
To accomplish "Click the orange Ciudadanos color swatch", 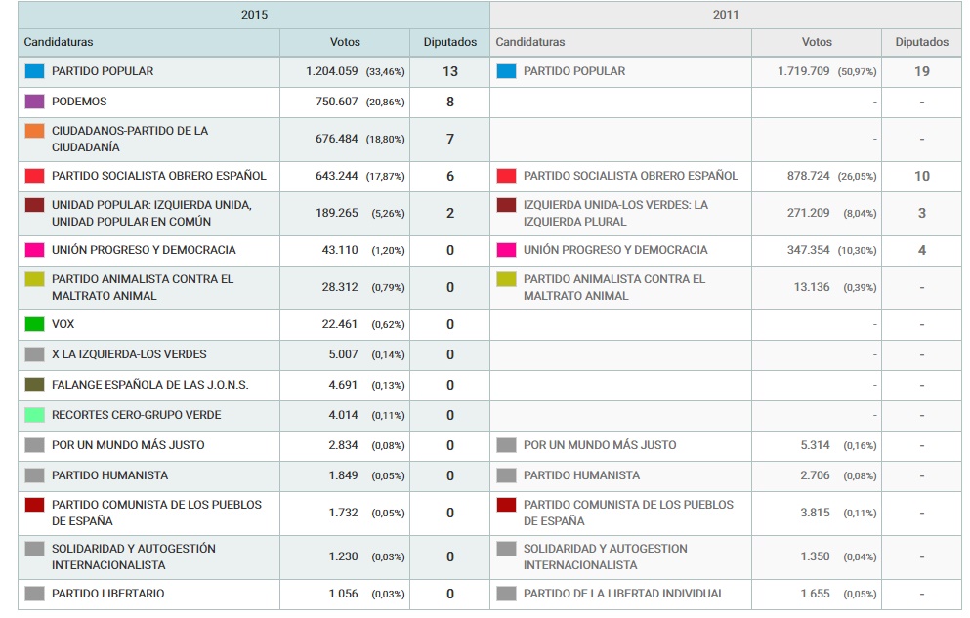I will click(x=35, y=131).
